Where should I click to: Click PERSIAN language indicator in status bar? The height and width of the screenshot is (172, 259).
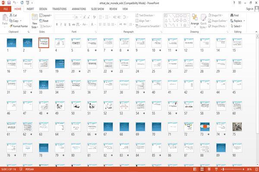tap(29, 169)
